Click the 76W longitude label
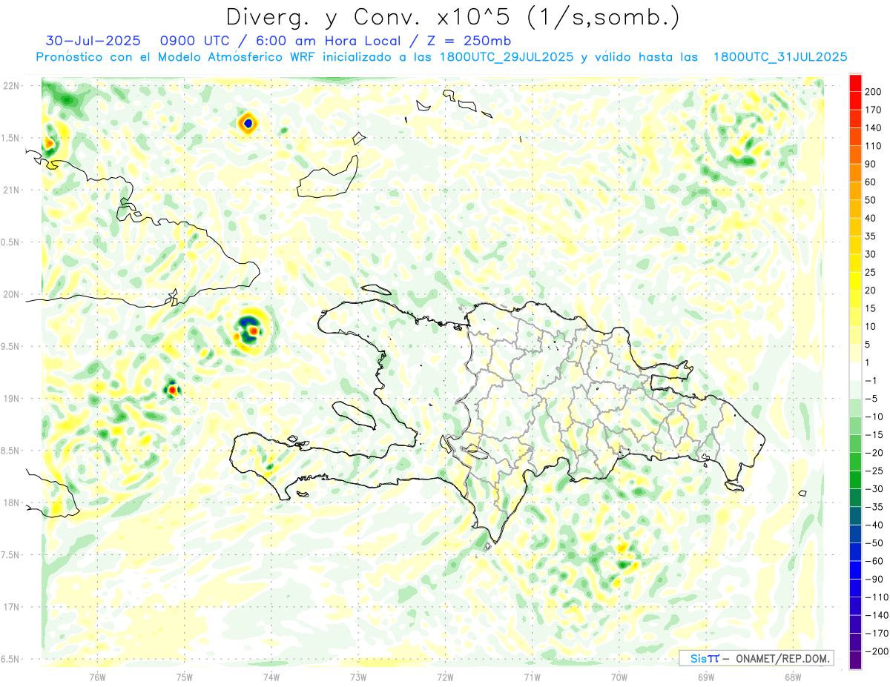This screenshot has width=890, height=687. pyautogui.click(x=97, y=677)
